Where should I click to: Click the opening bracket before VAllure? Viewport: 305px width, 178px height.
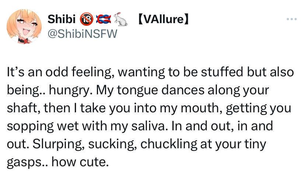click(140, 19)
